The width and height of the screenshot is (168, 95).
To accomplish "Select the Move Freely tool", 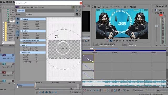I will pyautogui.click(x=18, y=37).
